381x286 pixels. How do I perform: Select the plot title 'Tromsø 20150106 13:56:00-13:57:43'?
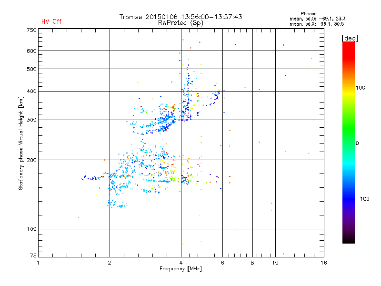(x=180, y=17)
